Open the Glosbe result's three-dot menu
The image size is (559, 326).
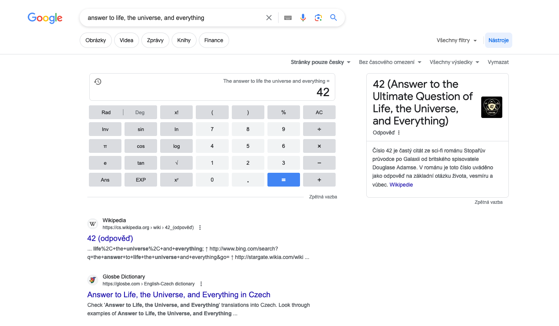(x=201, y=284)
